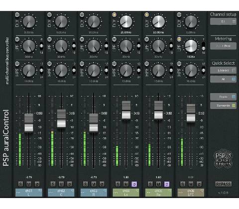Select Surrounds in Quick Select
This screenshot has height=209, width=239.
click(223, 105)
